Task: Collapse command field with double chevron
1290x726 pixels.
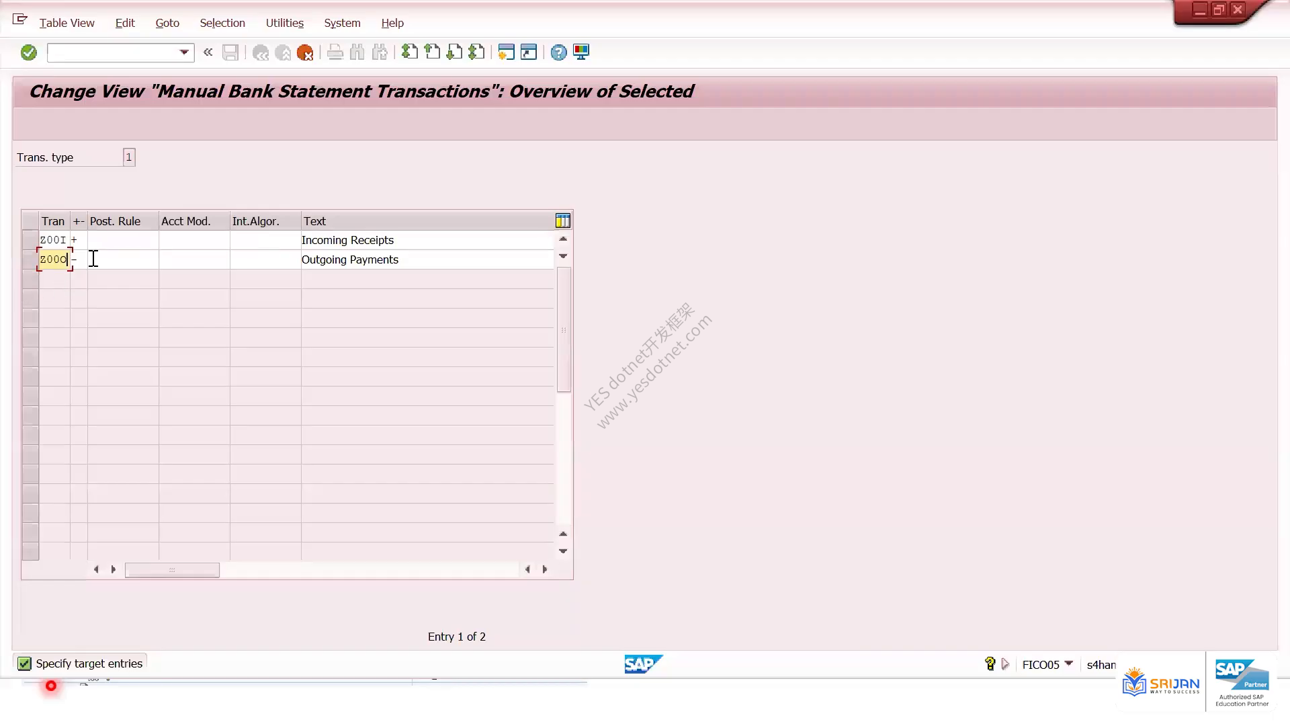Action: tap(208, 52)
